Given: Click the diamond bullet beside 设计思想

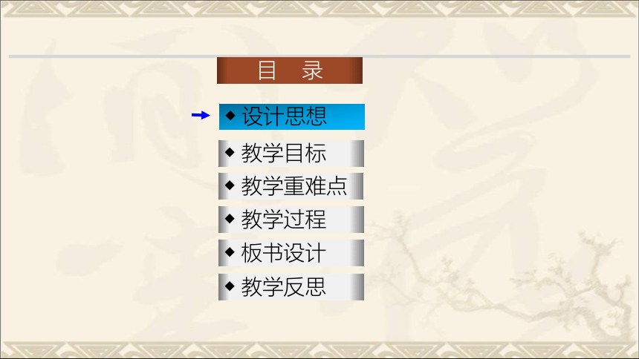Looking at the screenshot, I should [230, 116].
